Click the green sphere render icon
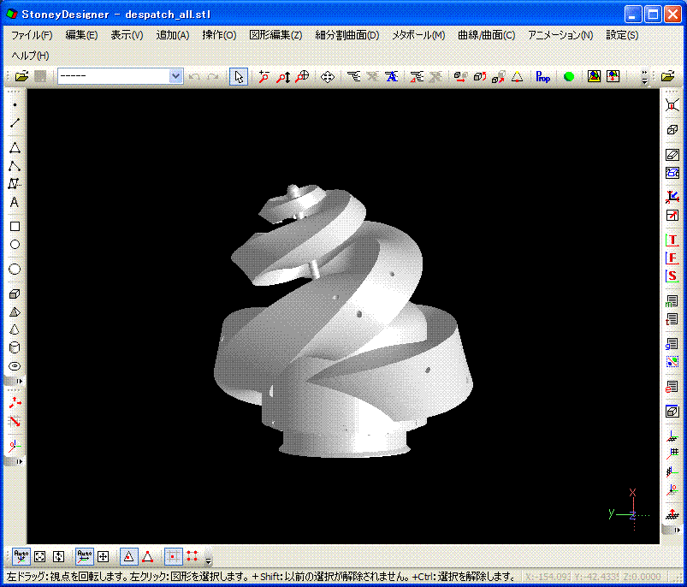Image resolution: width=687 pixels, height=587 pixels. [x=569, y=77]
